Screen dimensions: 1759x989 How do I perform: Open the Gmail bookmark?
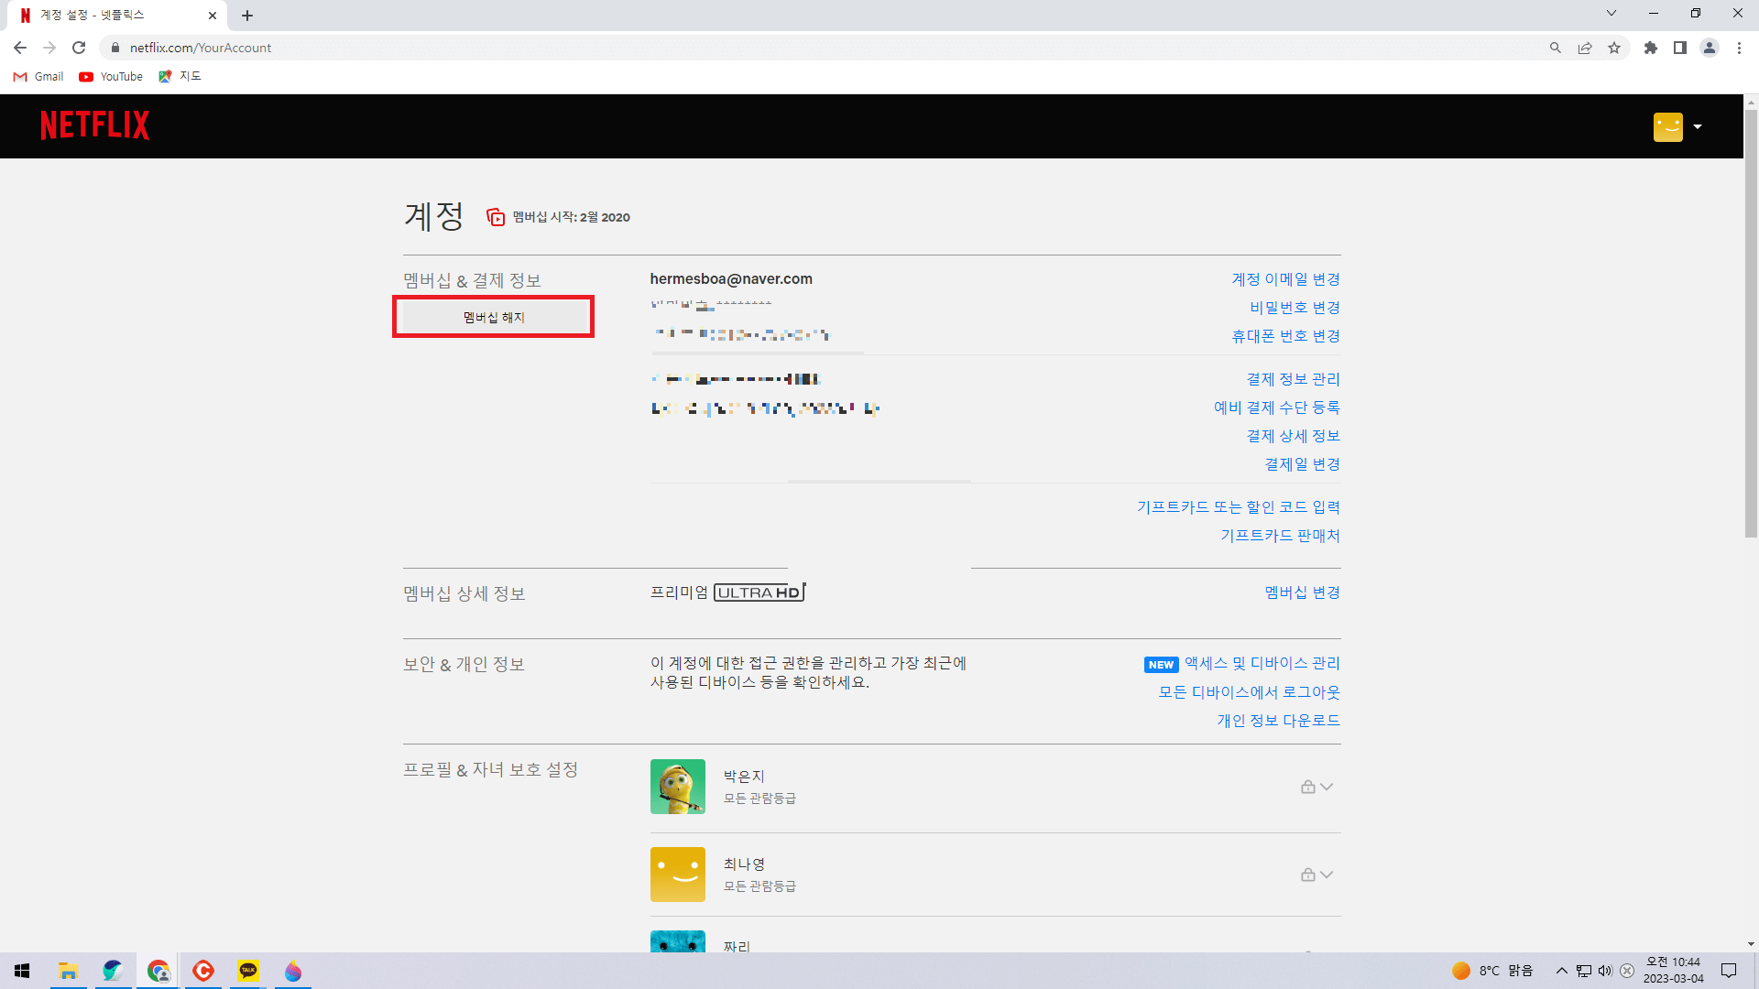tap(38, 77)
